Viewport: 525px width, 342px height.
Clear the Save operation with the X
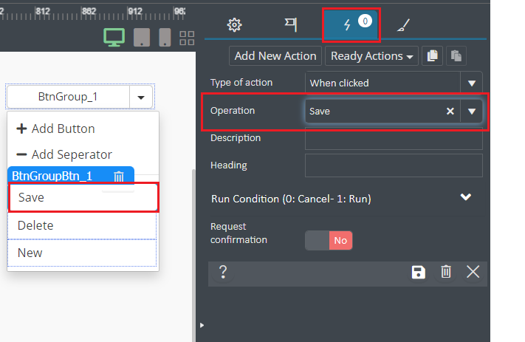click(x=450, y=112)
